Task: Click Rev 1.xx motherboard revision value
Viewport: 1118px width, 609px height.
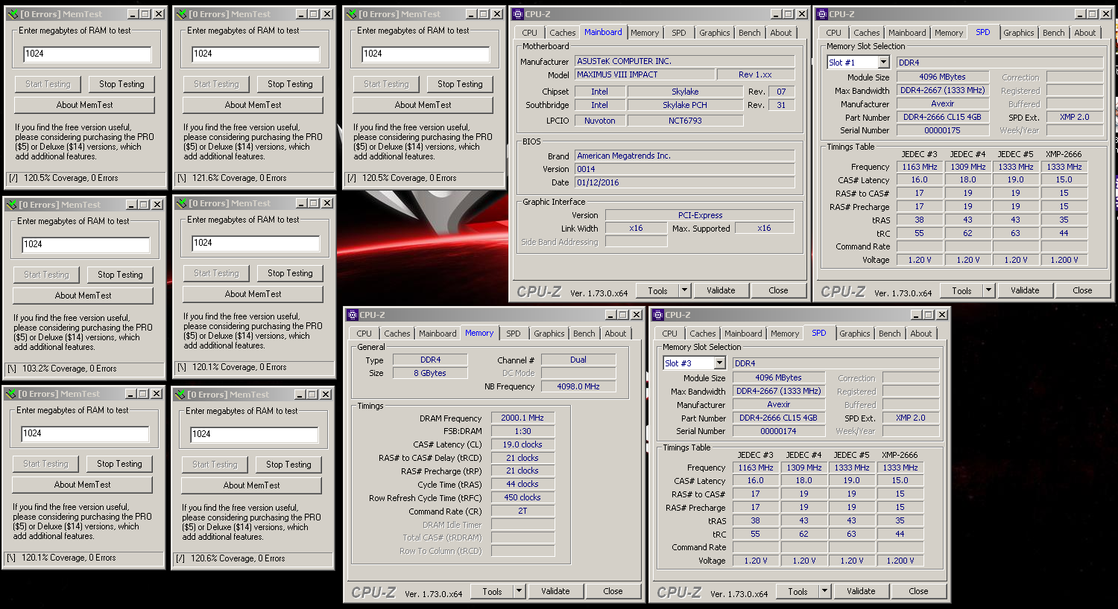Action: (755, 74)
